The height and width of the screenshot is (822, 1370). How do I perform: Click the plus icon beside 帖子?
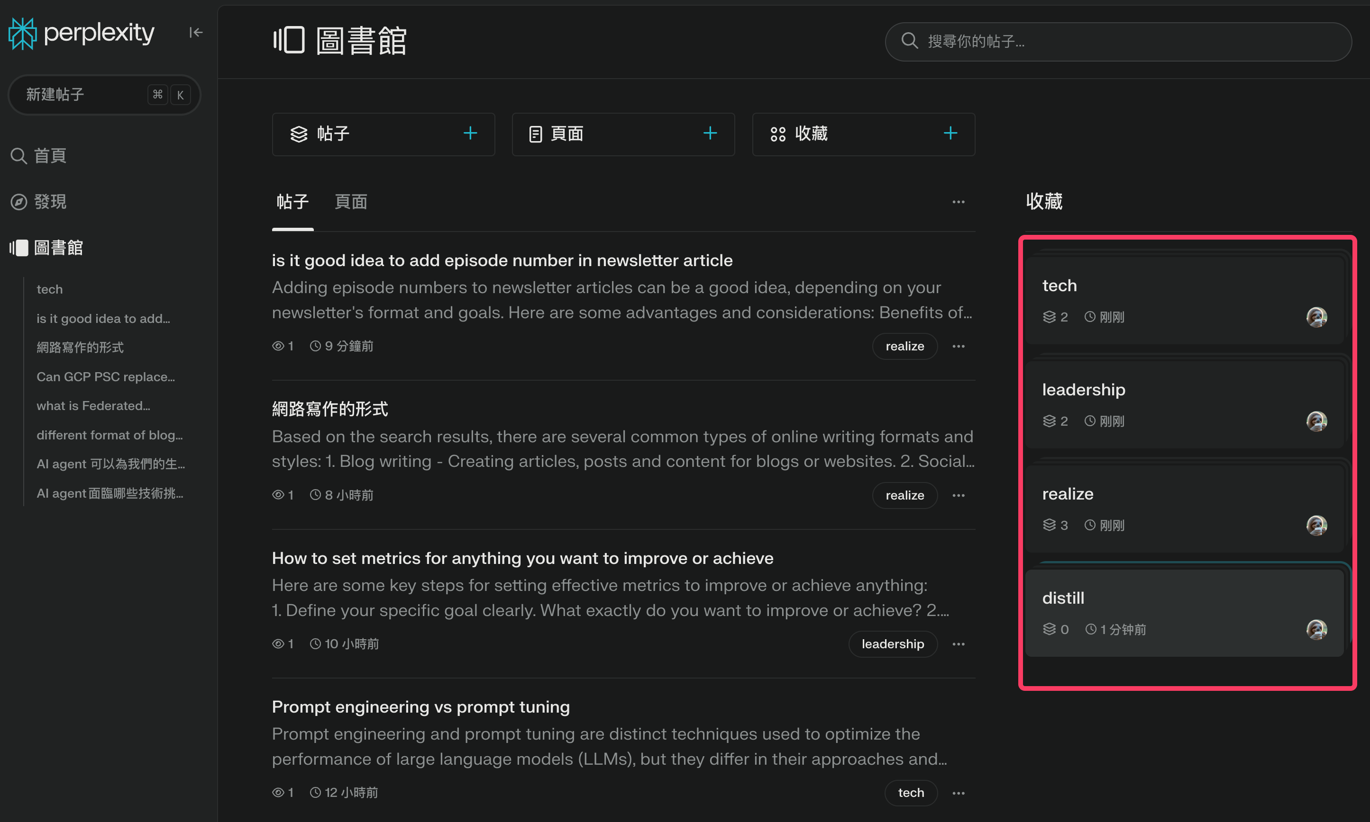(x=470, y=134)
